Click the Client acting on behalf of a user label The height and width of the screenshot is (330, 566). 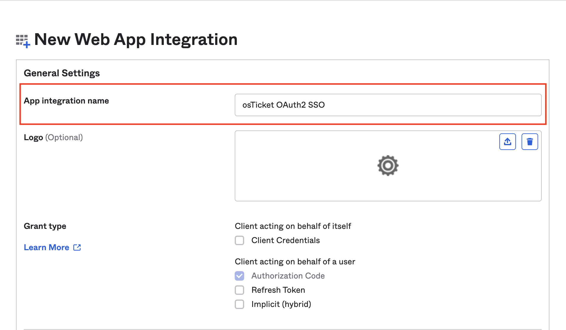click(x=295, y=261)
